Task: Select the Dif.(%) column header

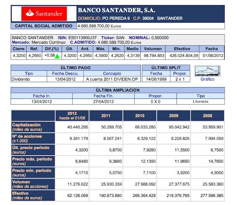Action: tap(52, 49)
